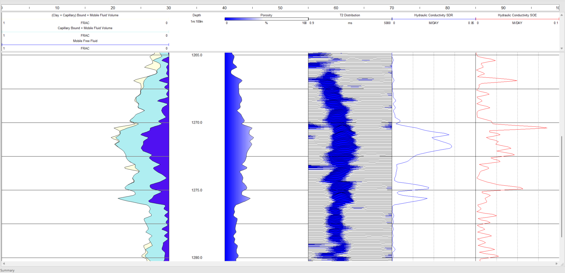This screenshot has width=565, height=273.
Task: Click the 50 mark on top ruler
Action: (x=280, y=8)
